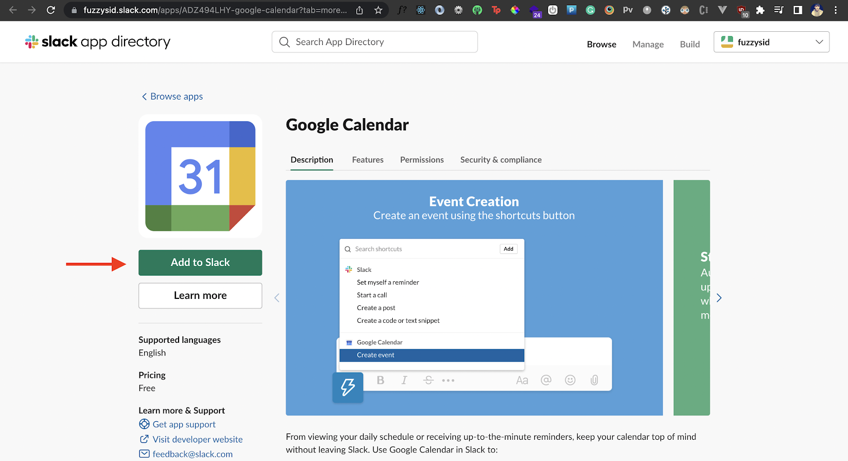Viewport: 848px width, 461px height.
Task: Click the 'Pricing' label
Action: pyautogui.click(x=152, y=375)
